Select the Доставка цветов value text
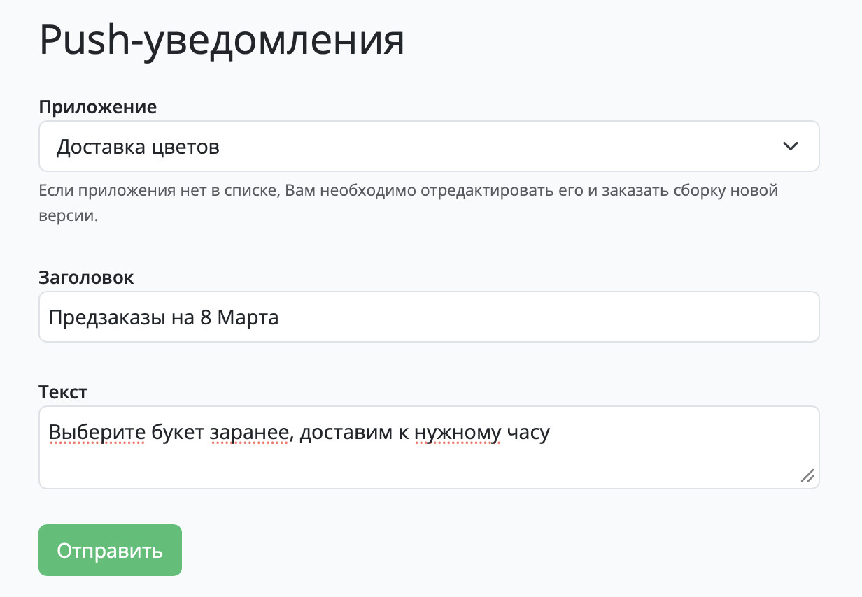Screen dimensions: 862x597 tap(138, 147)
